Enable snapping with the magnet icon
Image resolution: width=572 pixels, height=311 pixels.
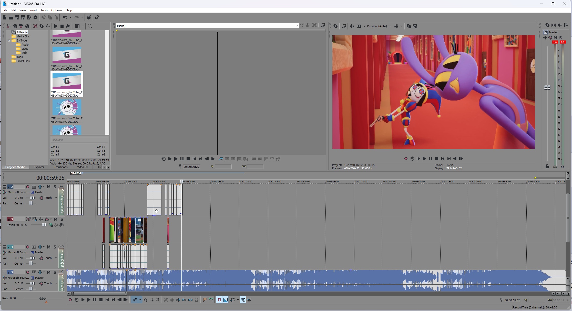tap(219, 300)
